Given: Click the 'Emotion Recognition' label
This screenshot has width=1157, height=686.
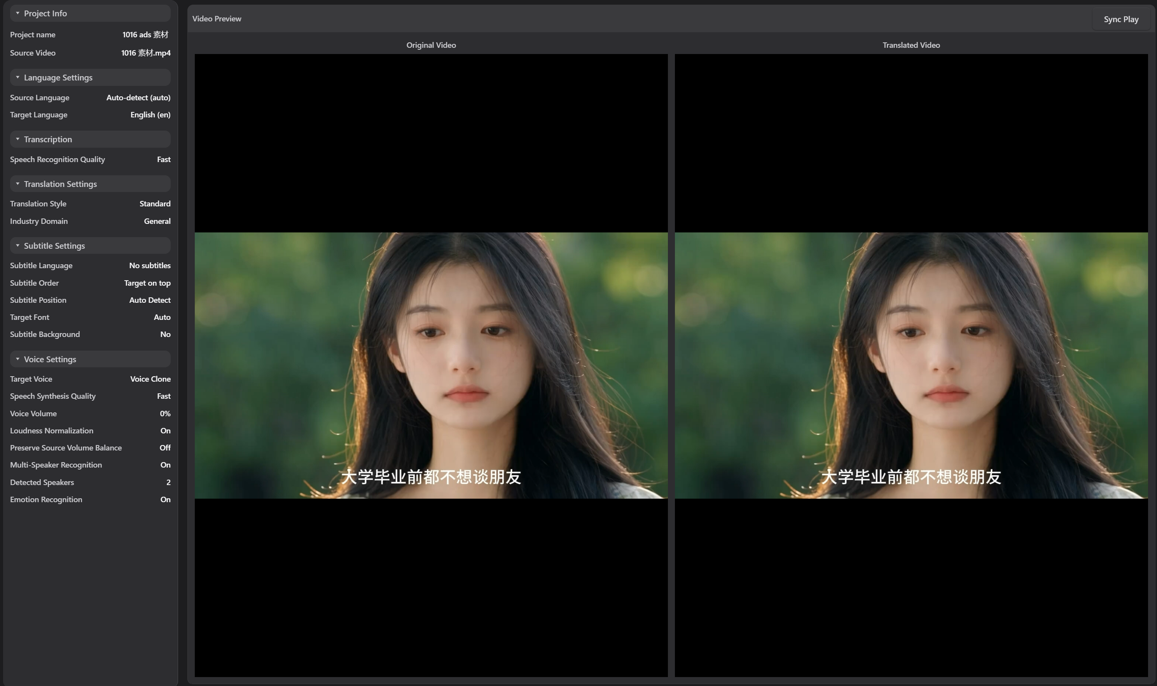Looking at the screenshot, I should point(46,500).
